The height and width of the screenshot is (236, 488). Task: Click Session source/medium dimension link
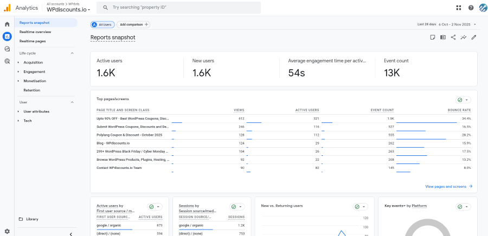coord(197,211)
